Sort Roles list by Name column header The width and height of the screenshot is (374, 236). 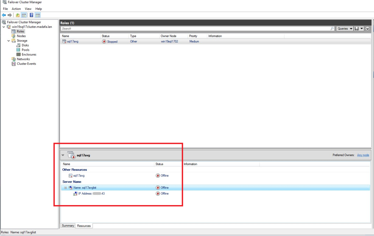point(80,36)
